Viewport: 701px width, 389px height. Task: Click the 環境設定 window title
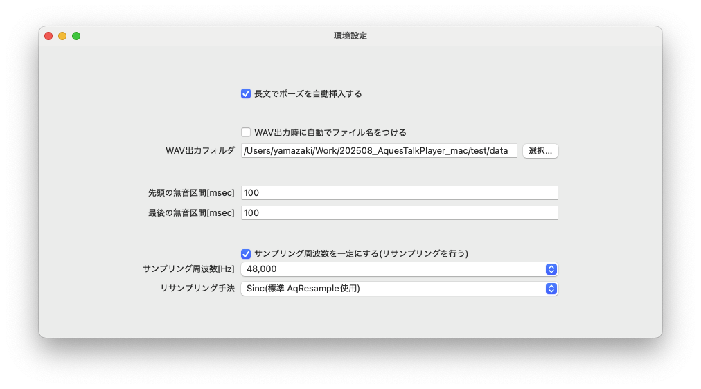pyautogui.click(x=350, y=36)
